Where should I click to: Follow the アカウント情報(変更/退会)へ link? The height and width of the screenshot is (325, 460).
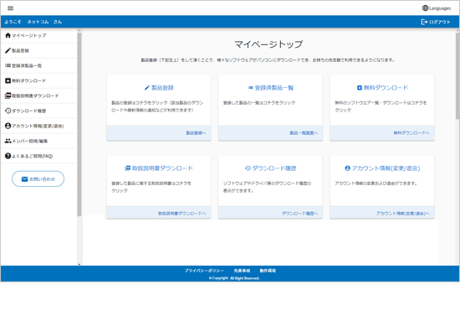click(x=403, y=214)
